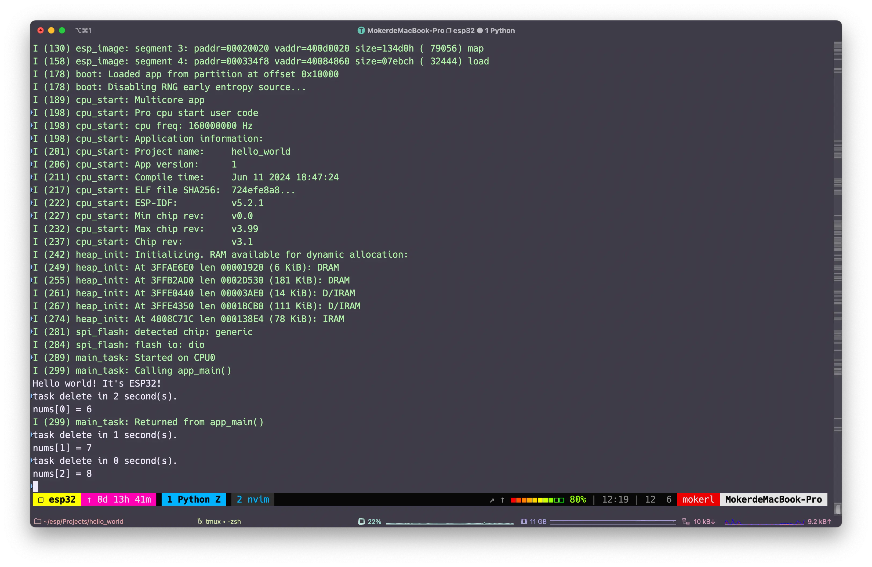Click the MokerdeMacBook-Pro title text
Image resolution: width=872 pixels, height=567 pixels.
(406, 30)
